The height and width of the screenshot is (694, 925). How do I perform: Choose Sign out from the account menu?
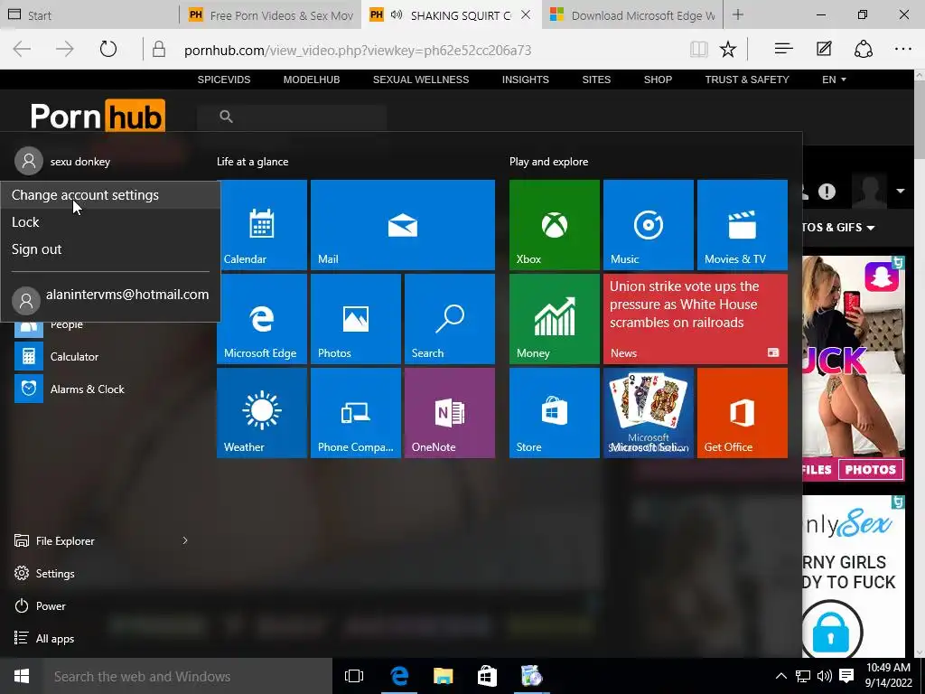point(110,249)
